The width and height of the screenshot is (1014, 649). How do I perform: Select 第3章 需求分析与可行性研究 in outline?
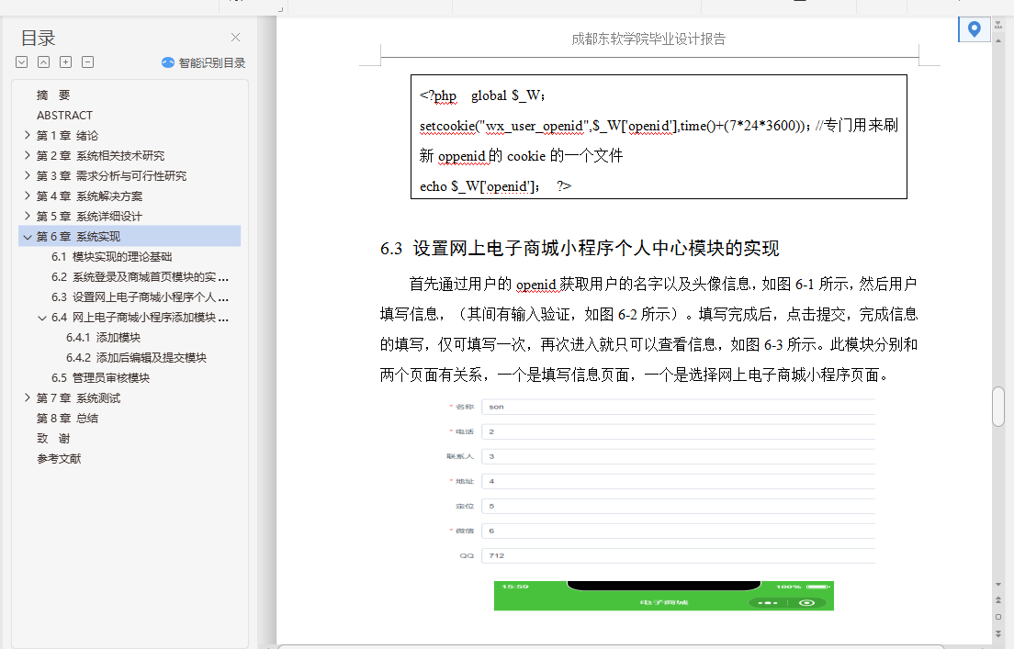click(111, 175)
